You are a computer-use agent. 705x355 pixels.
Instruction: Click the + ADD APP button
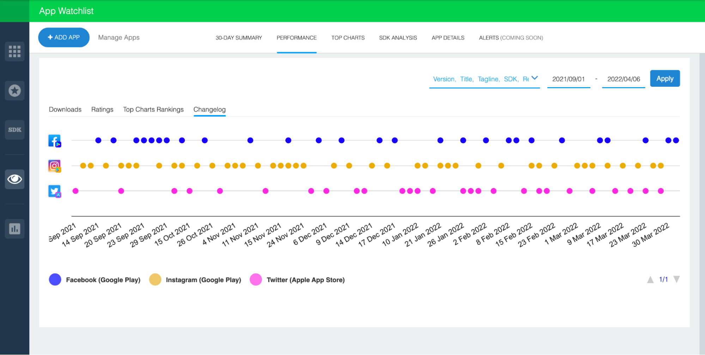coord(64,37)
